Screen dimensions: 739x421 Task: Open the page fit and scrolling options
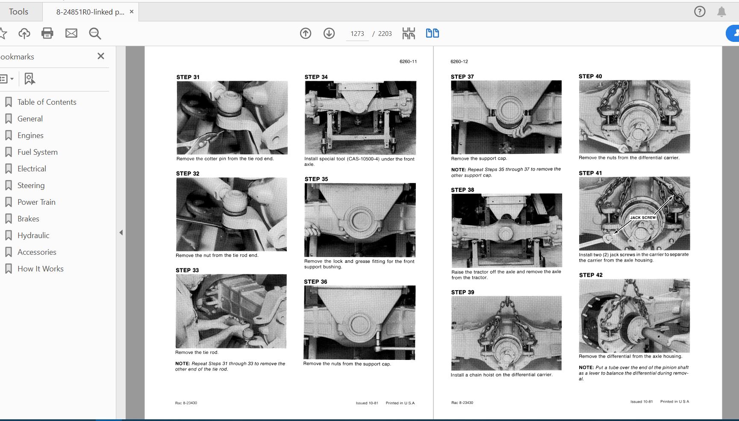pos(409,33)
